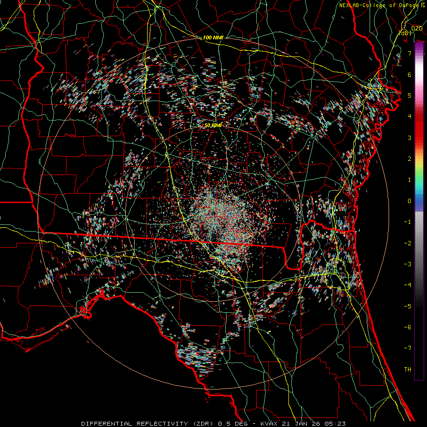Click the 1 dB scale value
The height and width of the screenshot is (427, 427).
tap(409, 180)
